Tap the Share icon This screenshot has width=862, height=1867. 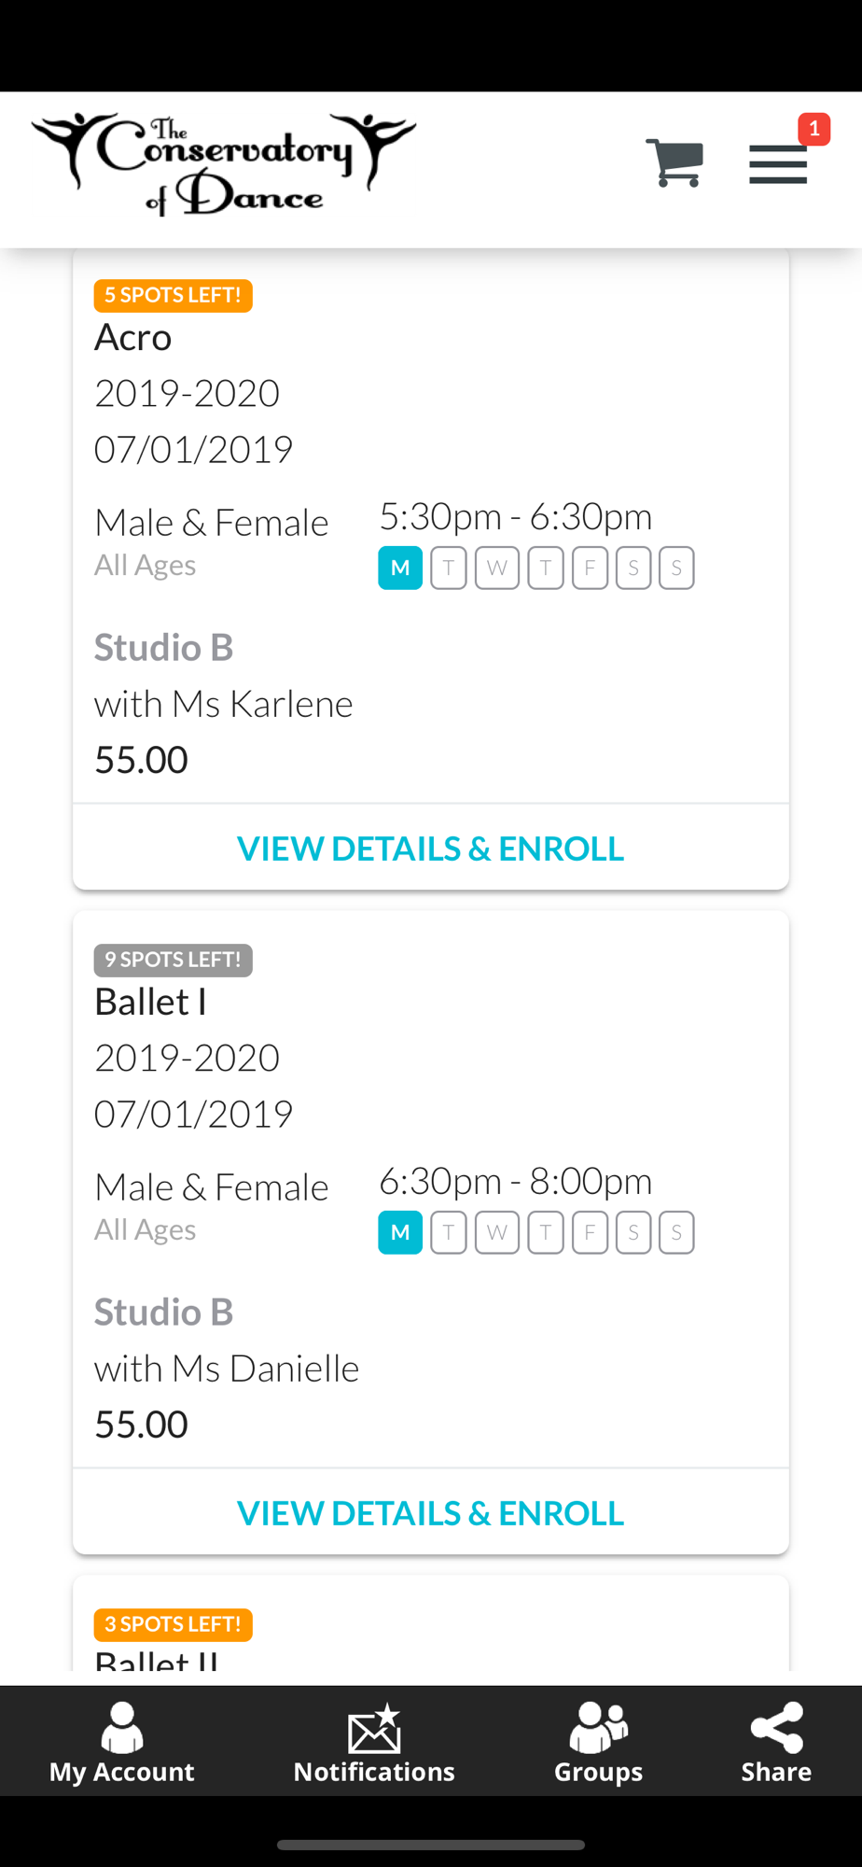776,1727
